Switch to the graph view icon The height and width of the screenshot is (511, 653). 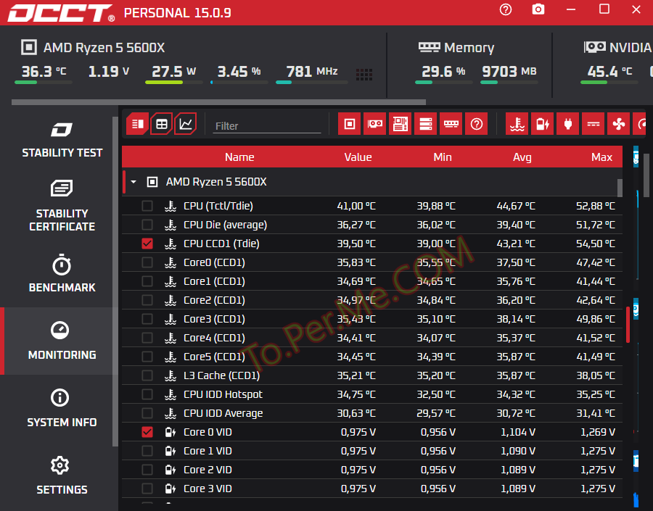click(186, 124)
